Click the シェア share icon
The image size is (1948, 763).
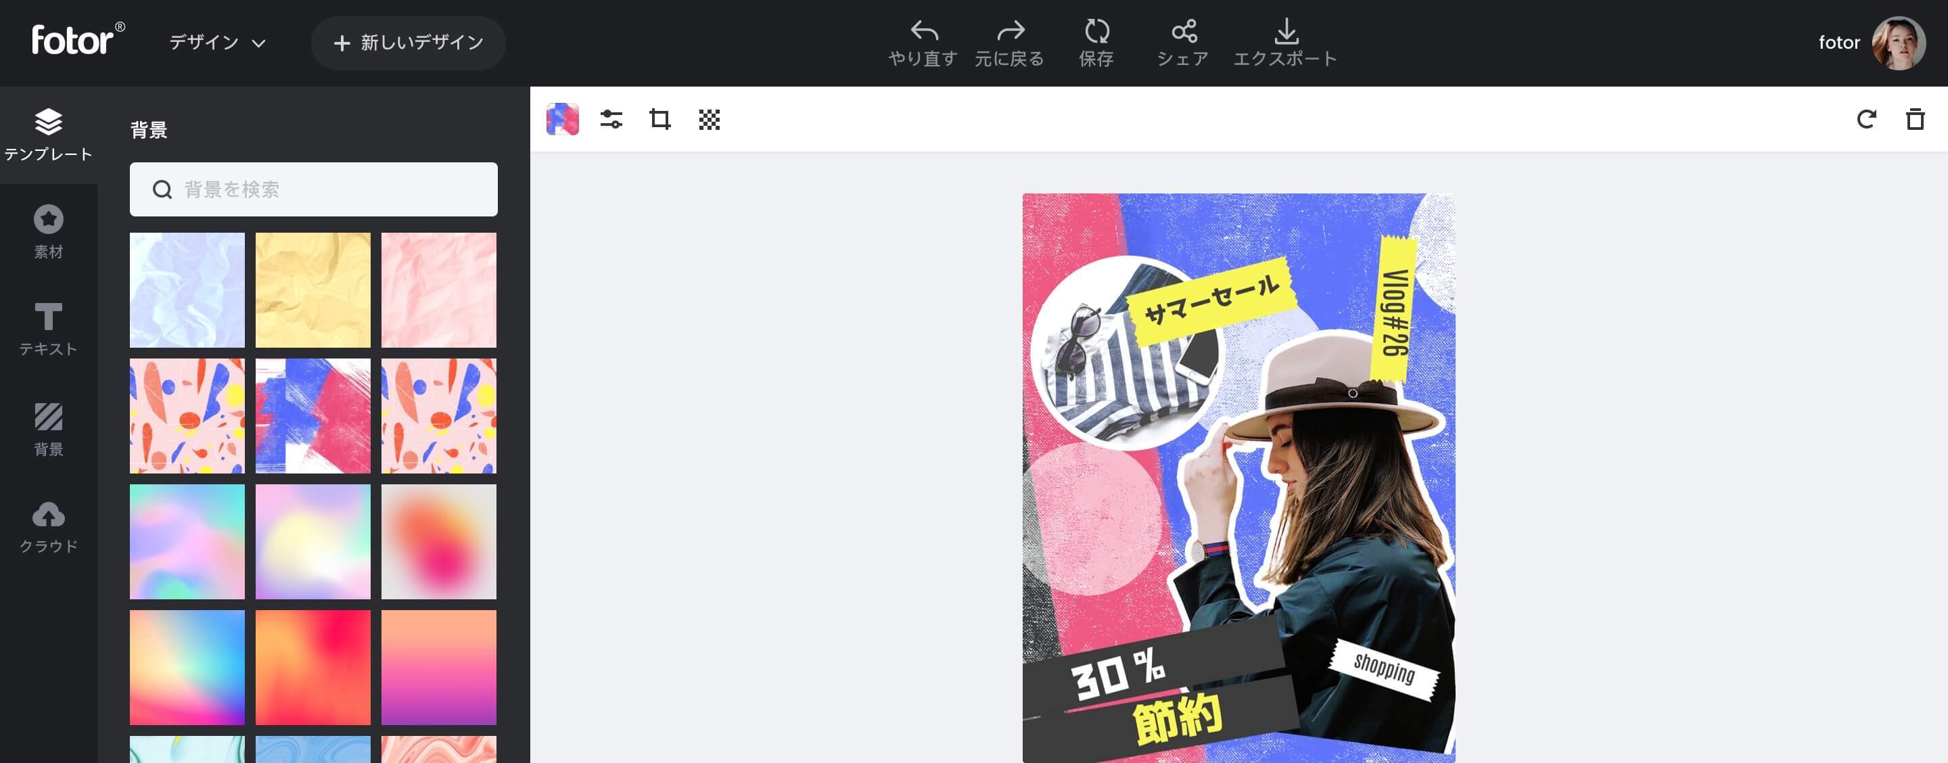(x=1184, y=31)
